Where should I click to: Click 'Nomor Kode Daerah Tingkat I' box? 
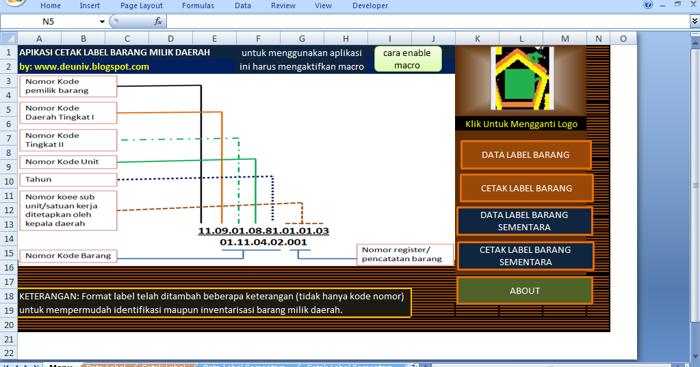click(68, 113)
